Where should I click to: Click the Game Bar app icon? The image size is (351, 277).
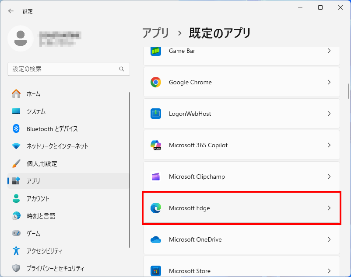(156, 51)
